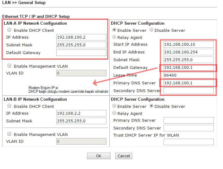Click Start IP Address field 192.168.100.10

tap(189, 44)
